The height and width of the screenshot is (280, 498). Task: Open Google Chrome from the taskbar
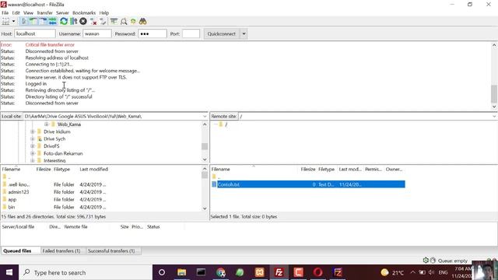(x=221, y=272)
